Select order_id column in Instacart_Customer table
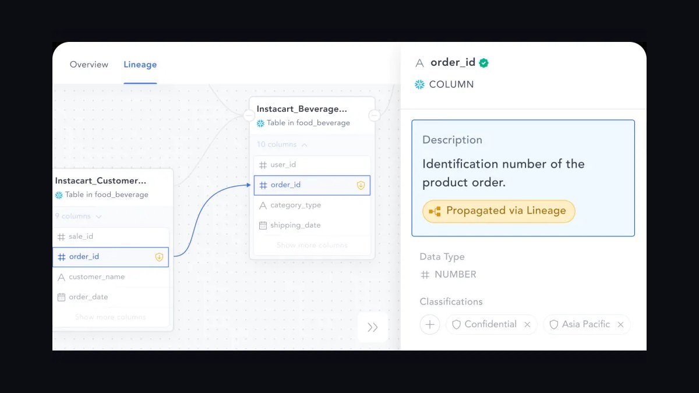 pyautogui.click(x=111, y=257)
